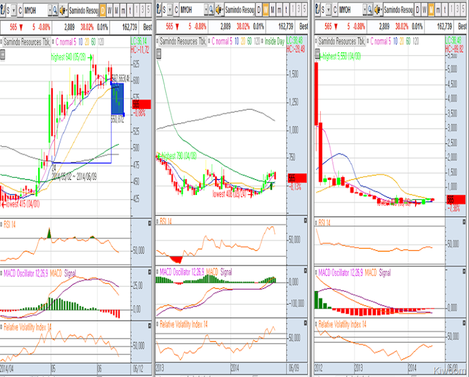Screen dimensions: 469x377
Task: Click corner box icon of right MACD pane
Action: tap(464, 270)
